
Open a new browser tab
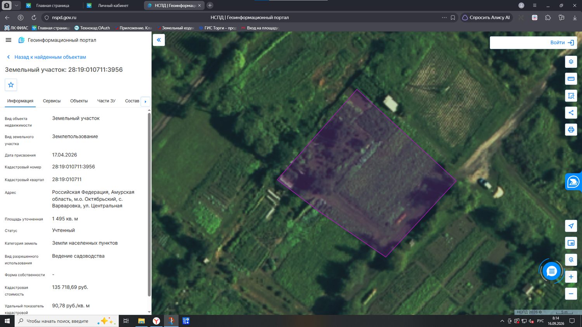(210, 5)
